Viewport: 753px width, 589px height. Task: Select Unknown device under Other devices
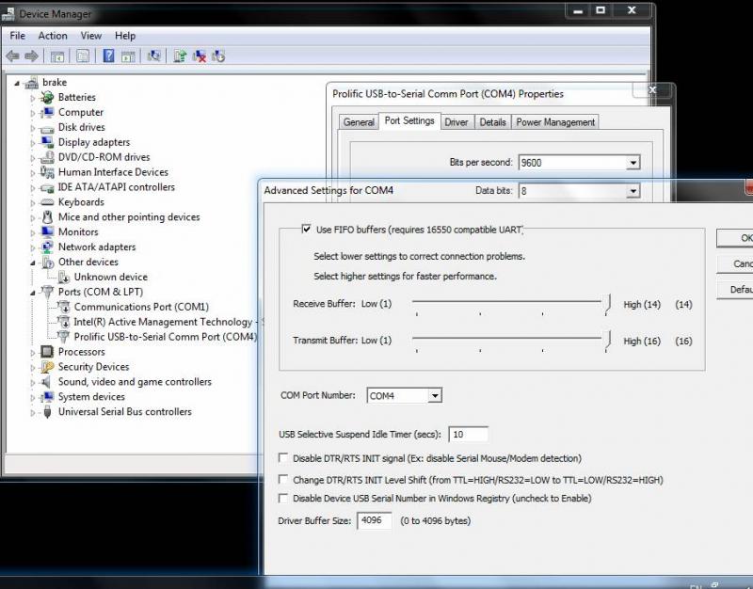[x=110, y=277]
